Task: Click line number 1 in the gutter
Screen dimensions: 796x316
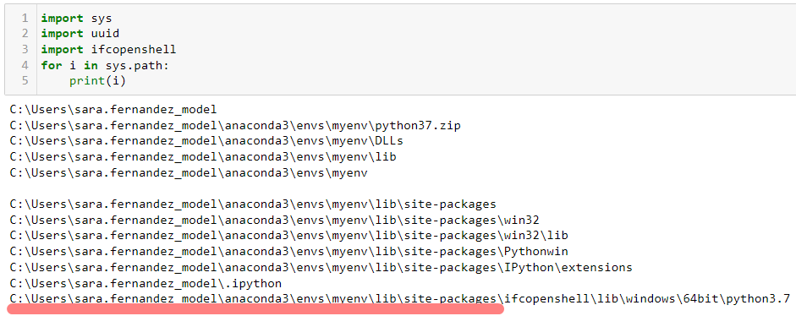Action: click(x=25, y=19)
